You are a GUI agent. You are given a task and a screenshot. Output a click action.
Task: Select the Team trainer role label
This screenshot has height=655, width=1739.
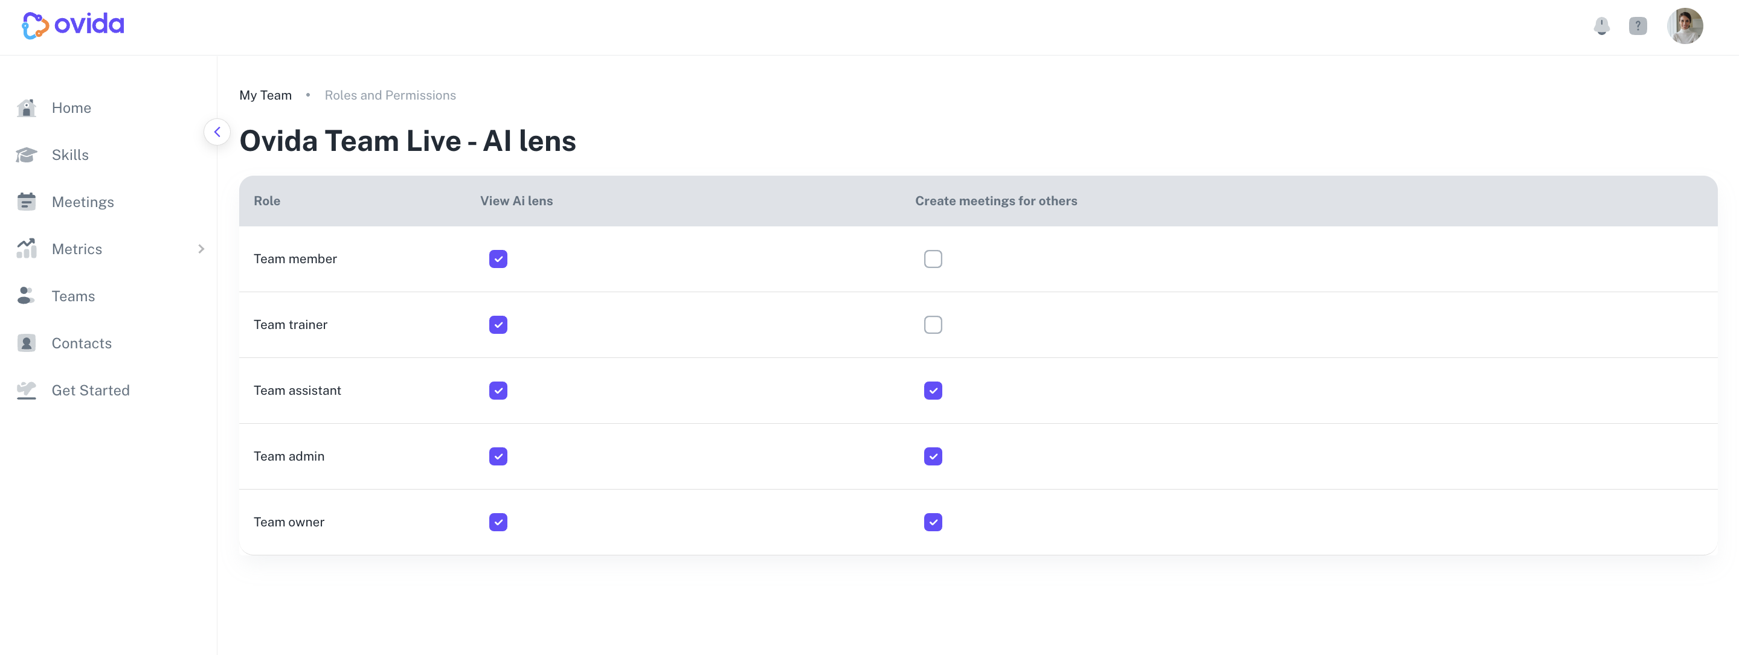291,325
